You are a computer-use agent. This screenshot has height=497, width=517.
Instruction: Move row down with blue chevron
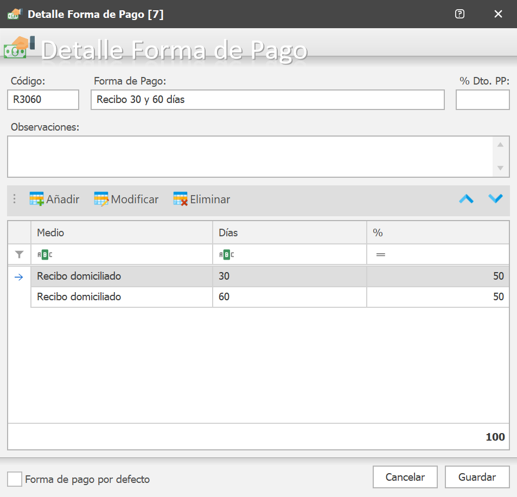(x=495, y=198)
